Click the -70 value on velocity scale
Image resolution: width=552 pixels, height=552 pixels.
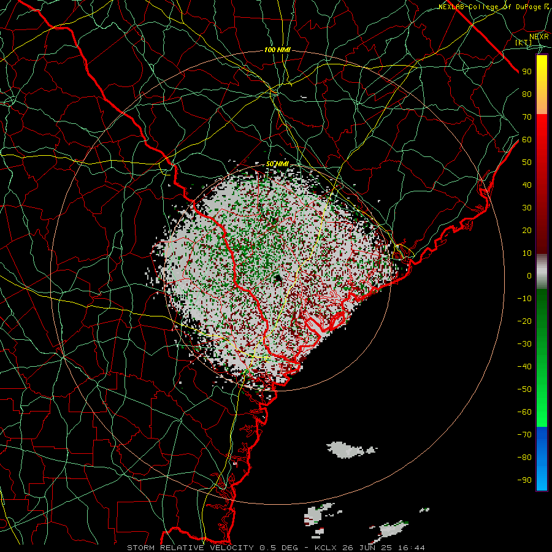(x=524, y=435)
